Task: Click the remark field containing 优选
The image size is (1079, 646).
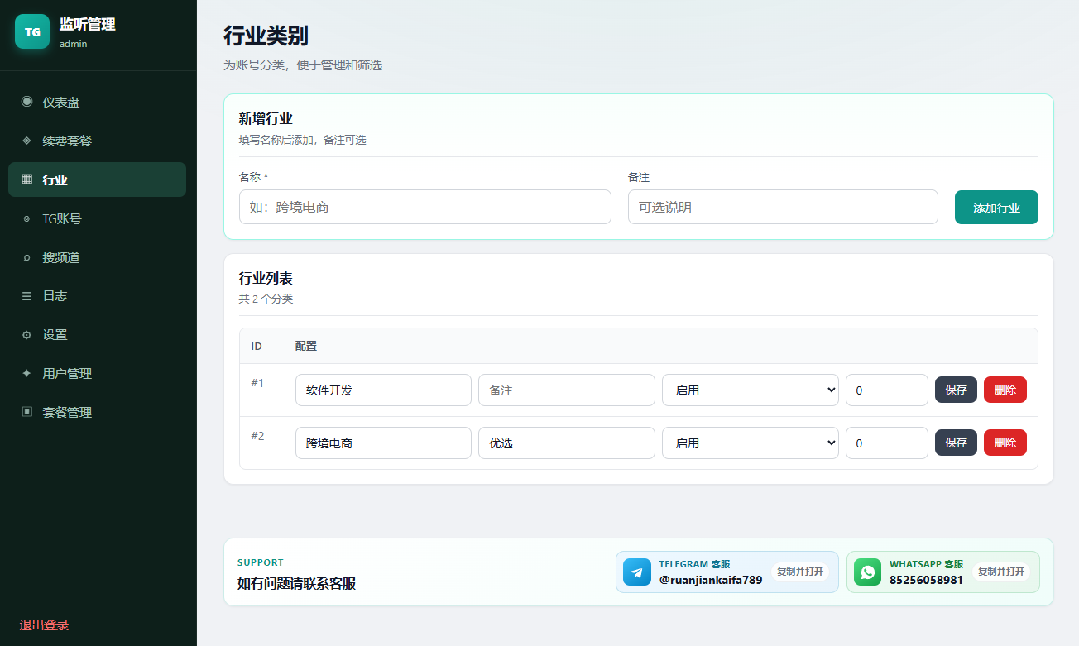Action: (567, 443)
